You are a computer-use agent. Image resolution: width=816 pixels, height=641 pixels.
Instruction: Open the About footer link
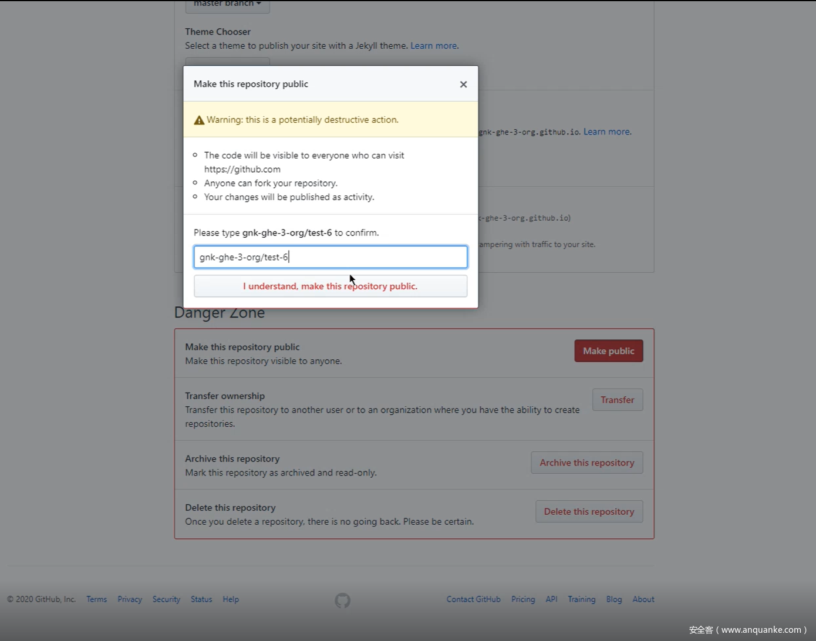point(643,599)
